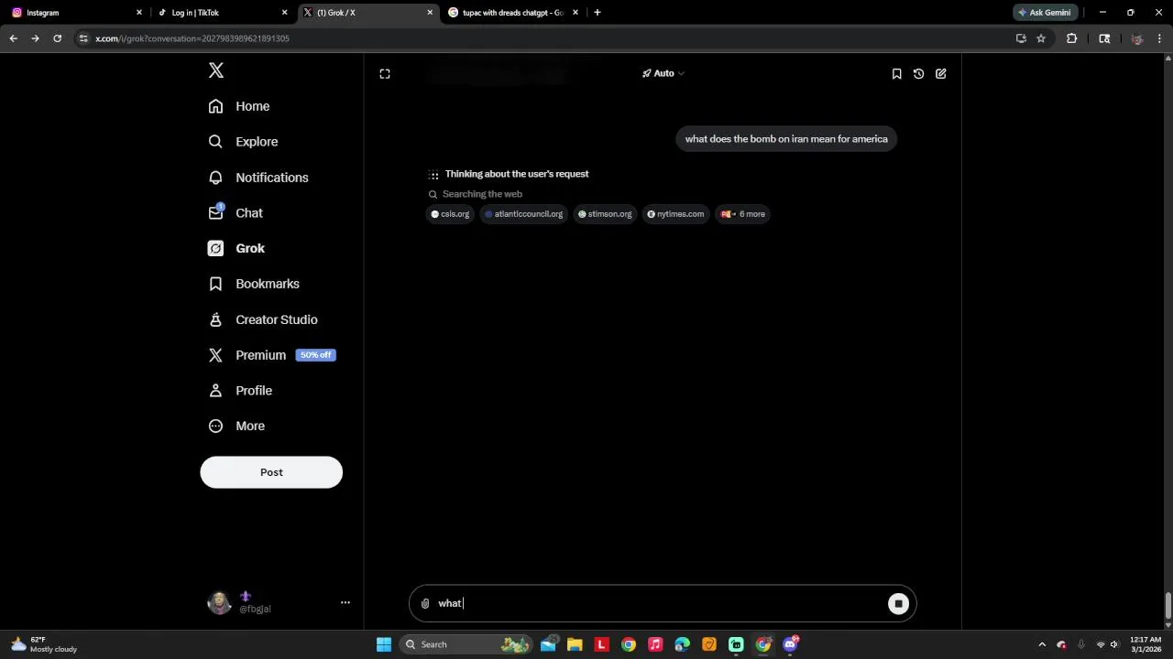The height and width of the screenshot is (659, 1173).
Task: Click 'Searching the web' status line
Action: coord(482,194)
